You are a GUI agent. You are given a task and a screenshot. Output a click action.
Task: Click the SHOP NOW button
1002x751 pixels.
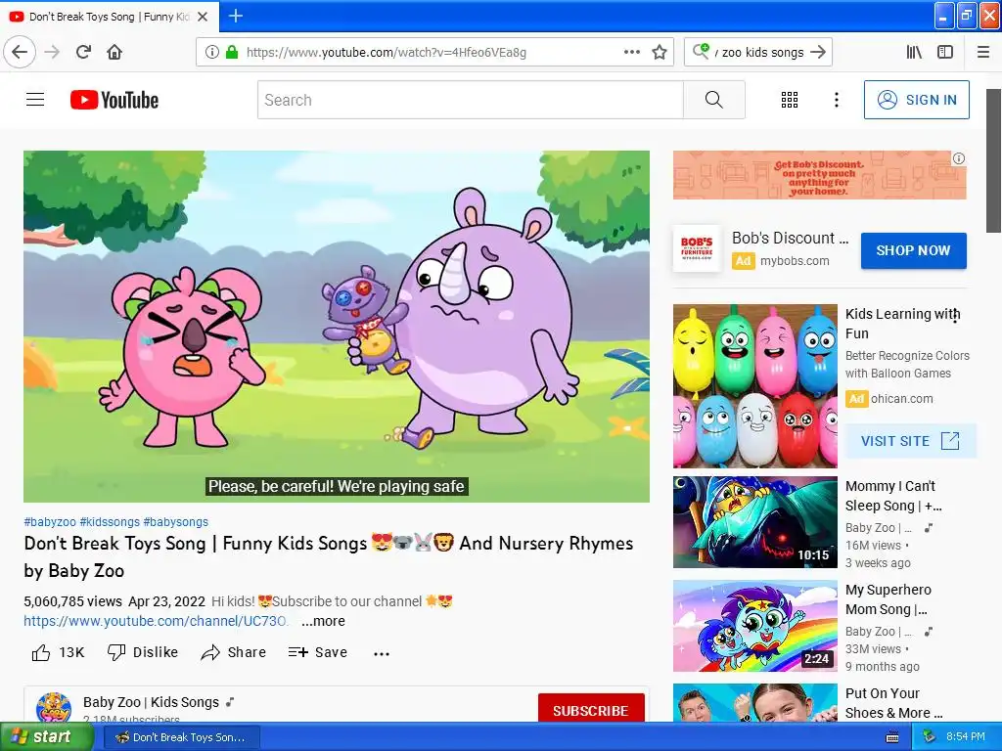pyautogui.click(x=913, y=250)
